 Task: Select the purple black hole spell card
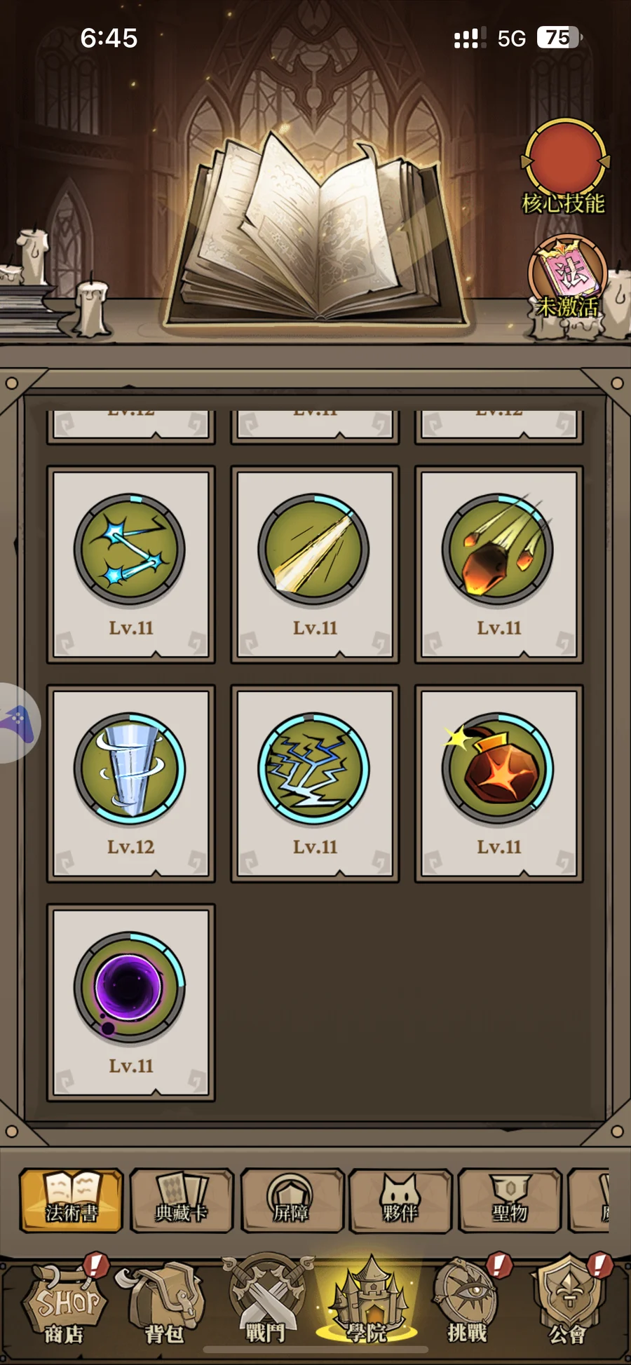tap(130, 1003)
